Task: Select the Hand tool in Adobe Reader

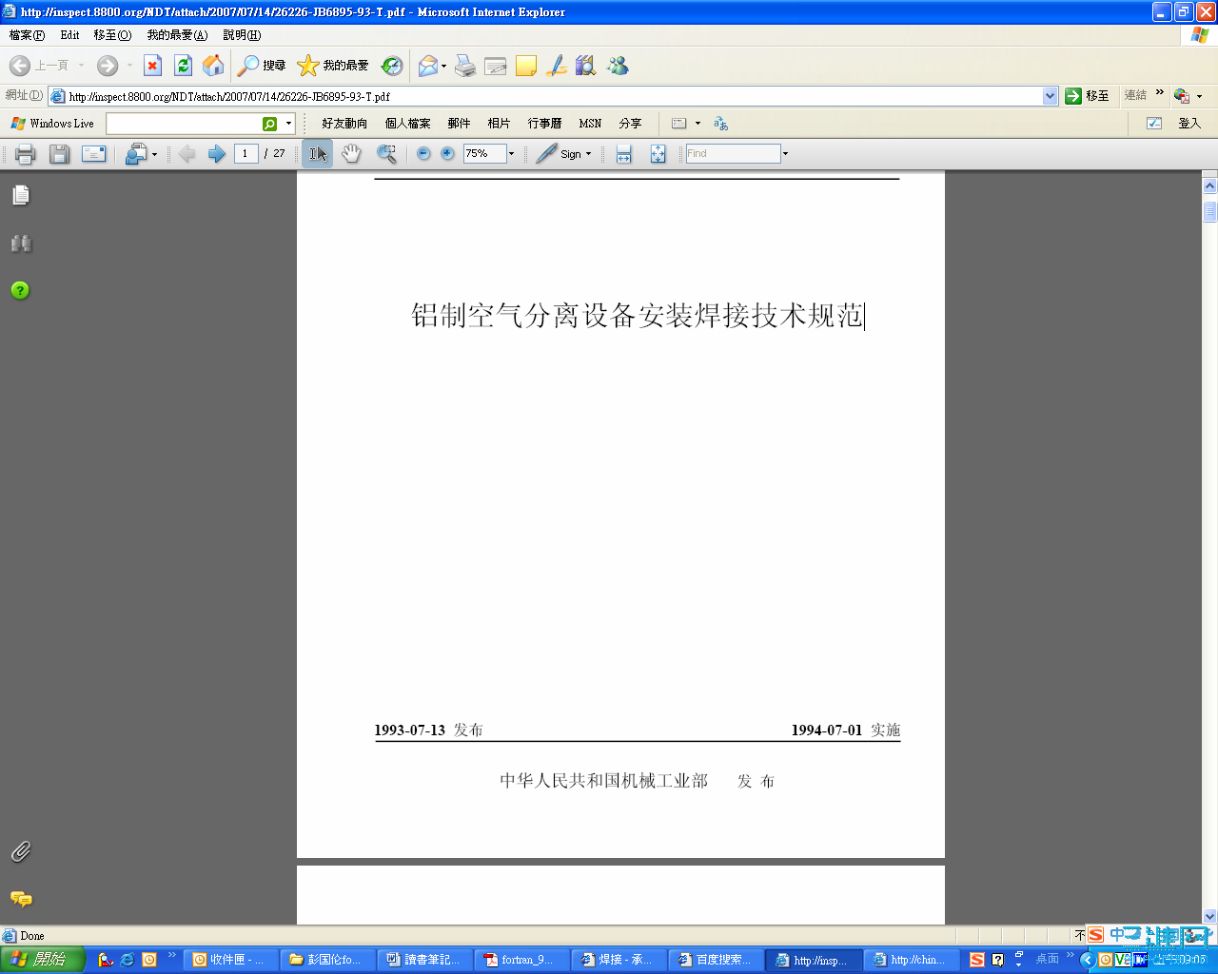Action: coord(351,153)
